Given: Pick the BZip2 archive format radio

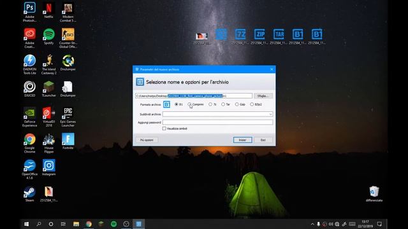Looking at the screenshot, I should pyautogui.click(x=252, y=104).
